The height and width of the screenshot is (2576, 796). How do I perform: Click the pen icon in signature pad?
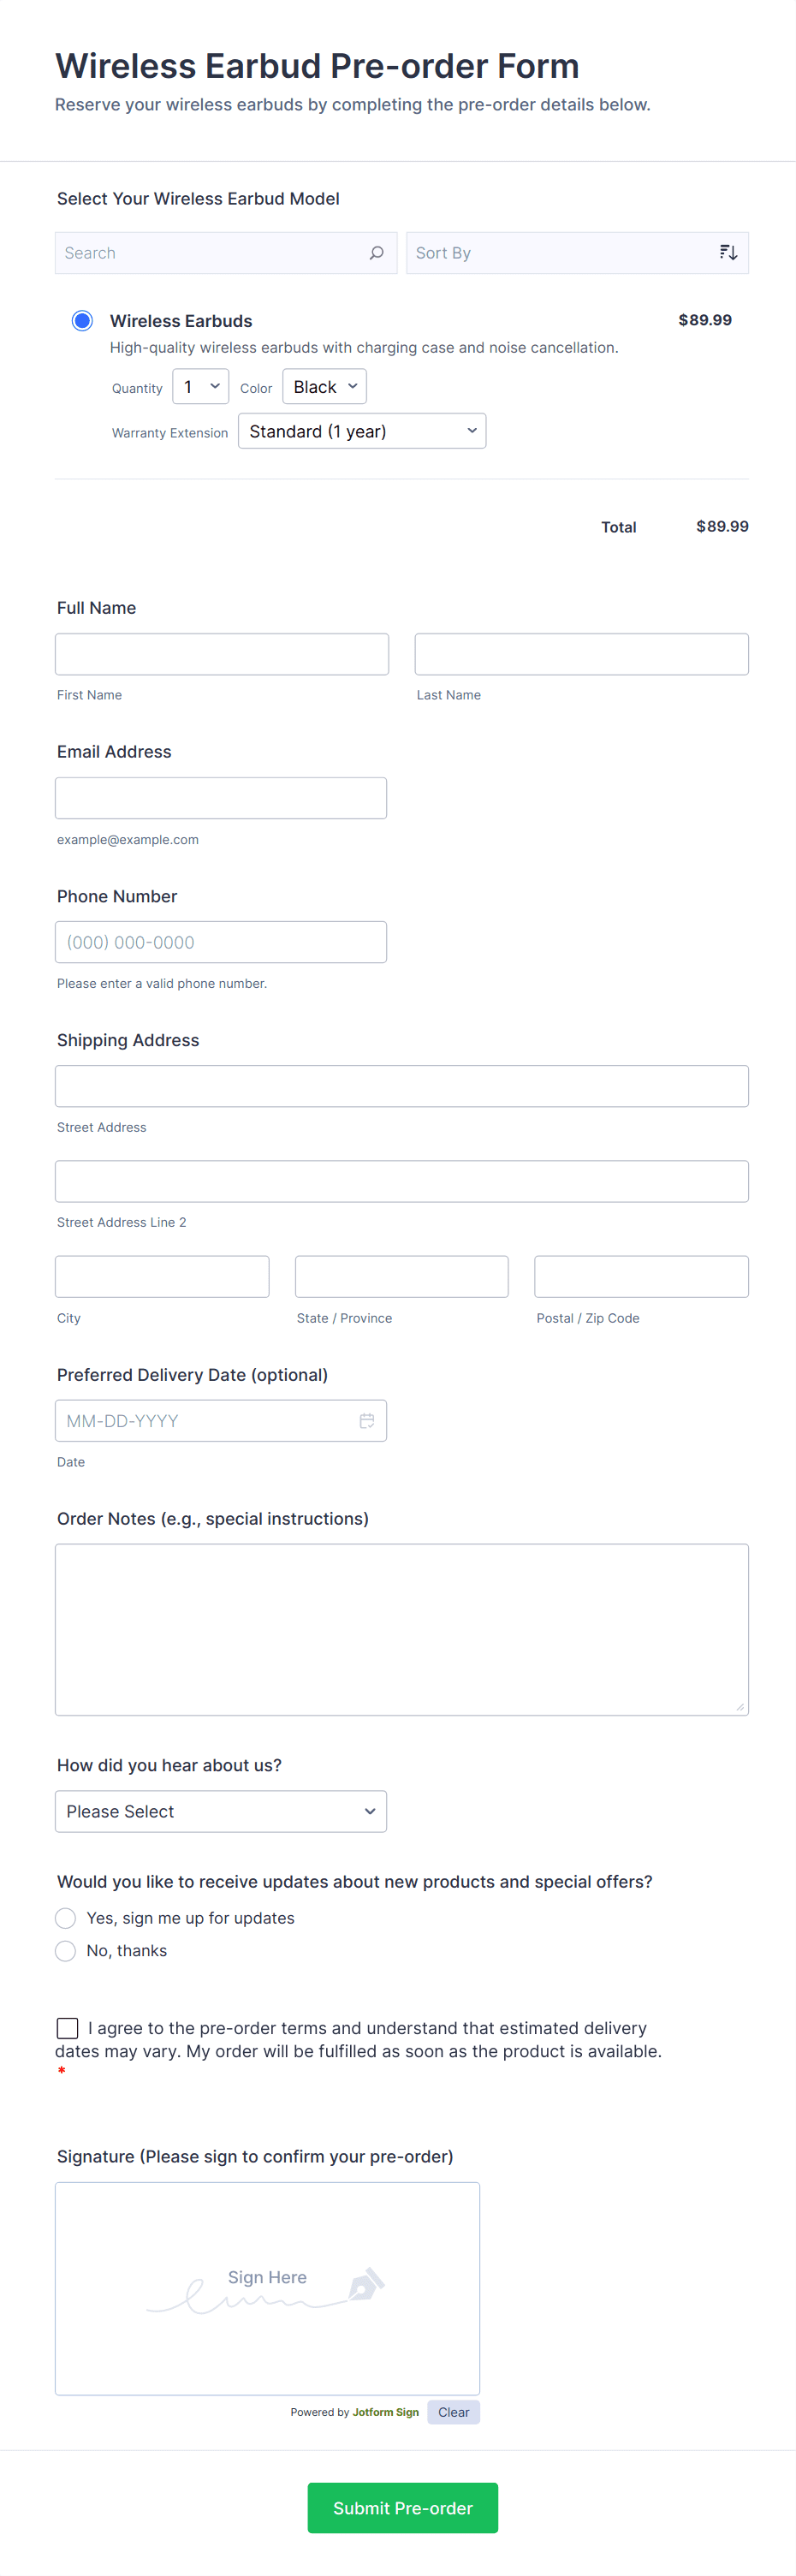365,2284
